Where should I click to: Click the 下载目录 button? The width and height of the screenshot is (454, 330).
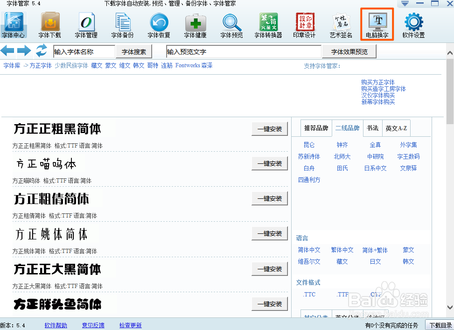click(x=440, y=325)
